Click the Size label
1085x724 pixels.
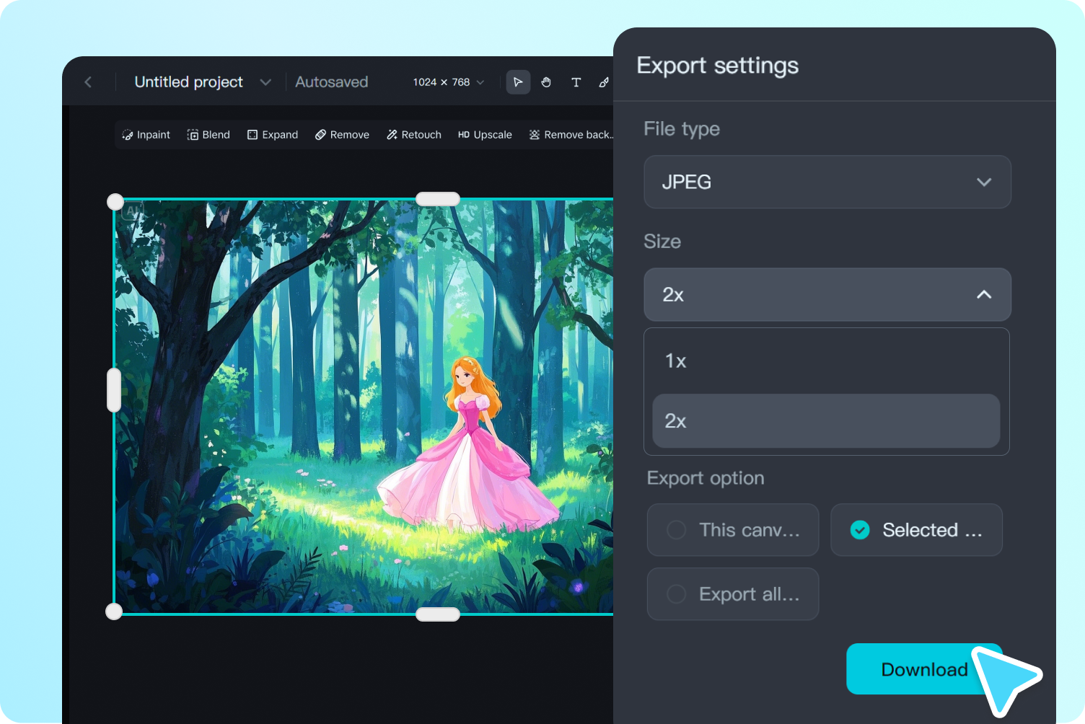click(662, 242)
